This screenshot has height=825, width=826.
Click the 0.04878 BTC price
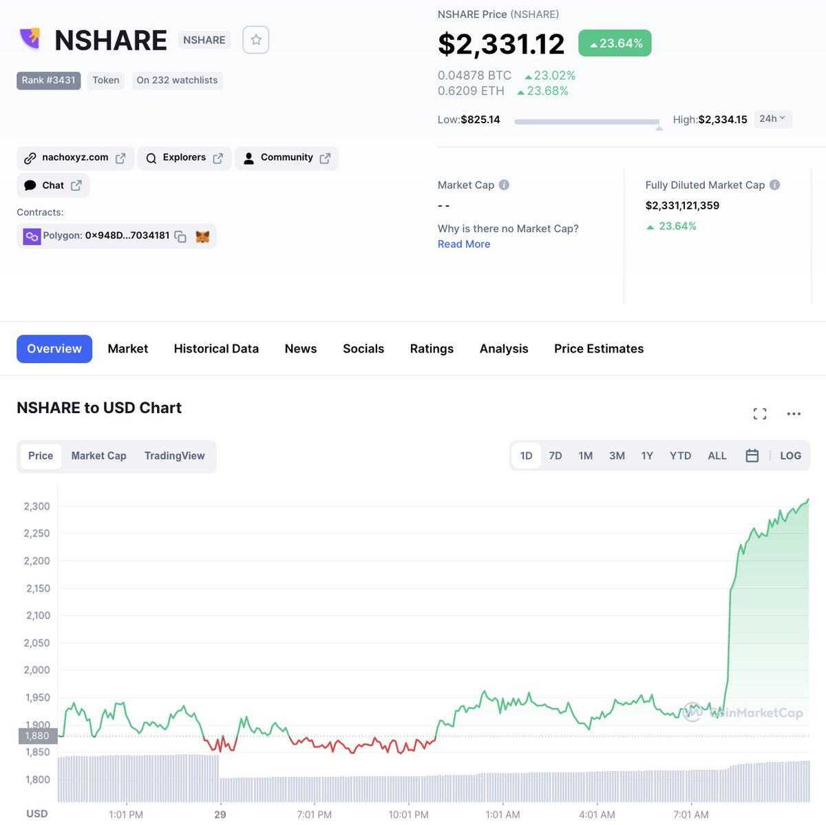474,76
